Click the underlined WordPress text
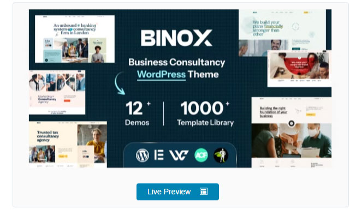Image resolution: width=362 pixels, height=216 pixels. 161,75
